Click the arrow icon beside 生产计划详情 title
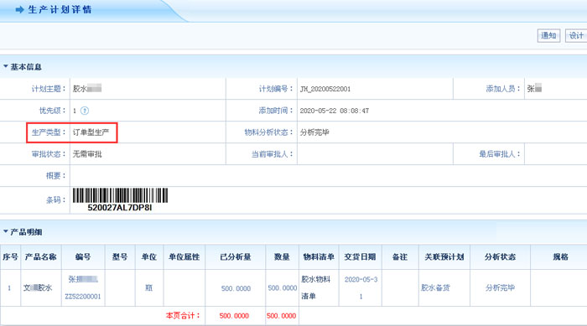 click(20, 10)
